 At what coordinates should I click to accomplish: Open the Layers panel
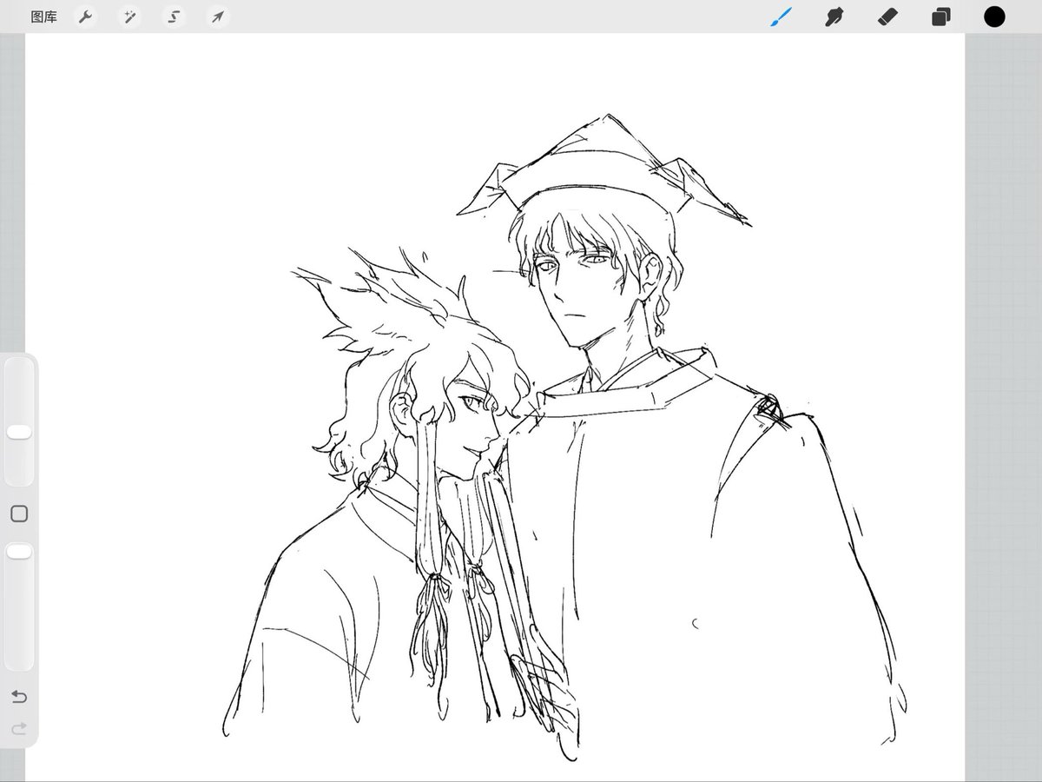[x=941, y=17]
